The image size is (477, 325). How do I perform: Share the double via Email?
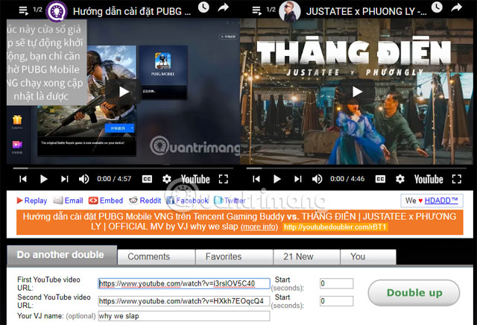pos(68,201)
